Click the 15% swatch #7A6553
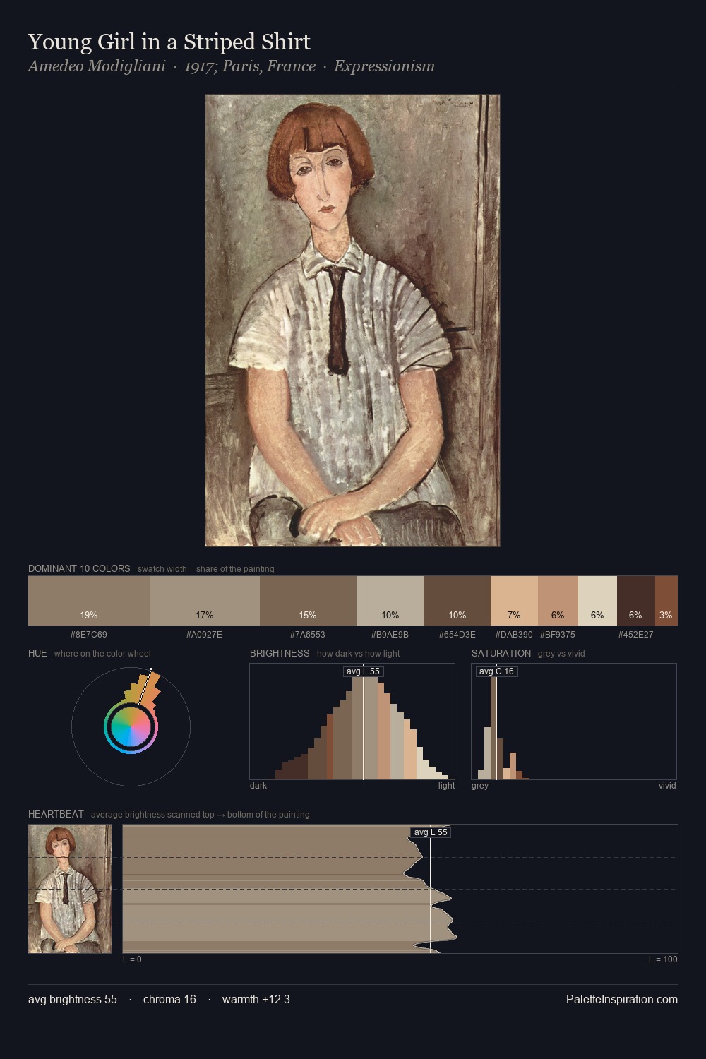This screenshot has height=1059, width=706. coord(308,601)
